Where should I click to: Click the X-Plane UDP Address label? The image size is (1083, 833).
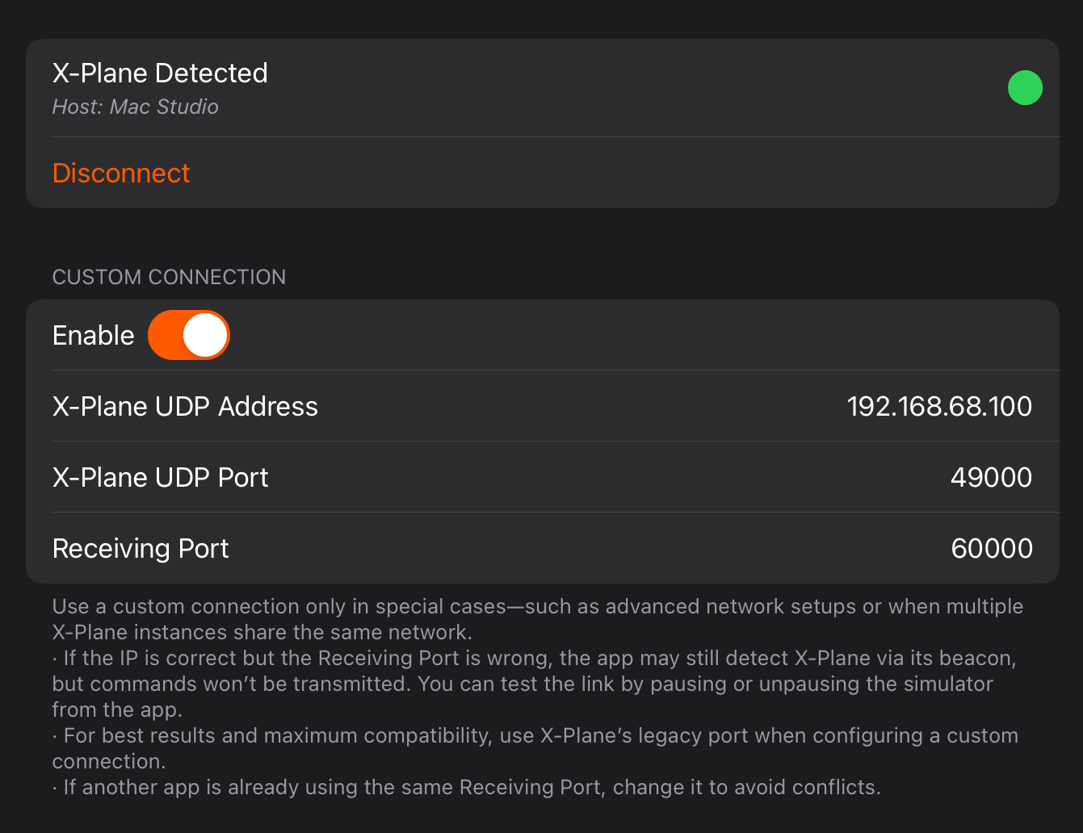tap(185, 406)
